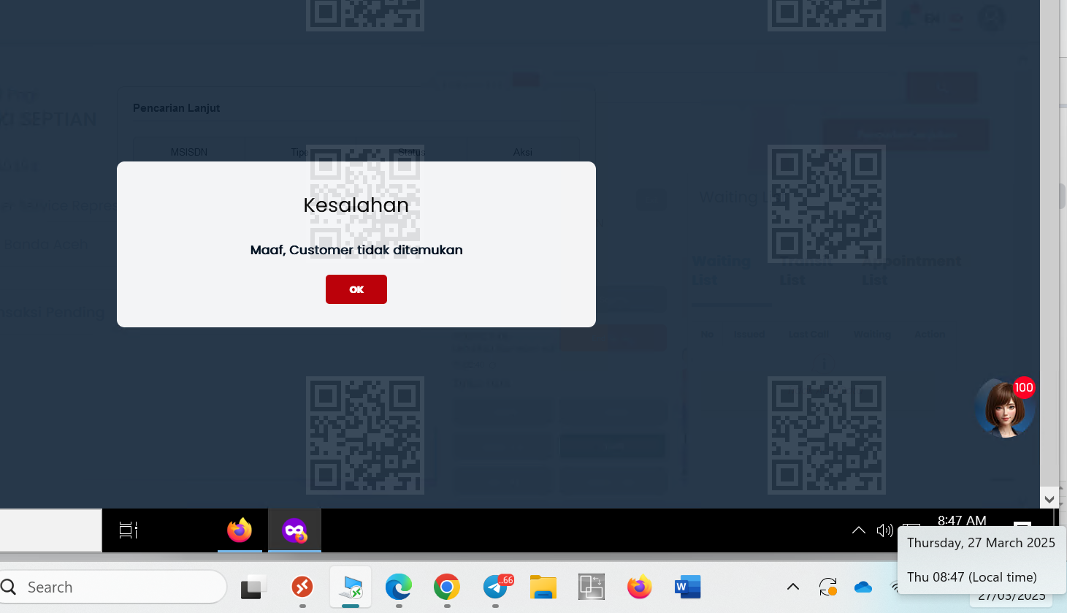Open the gray window-switch app on taskbar
This screenshot has height=613, width=1067.
point(592,587)
